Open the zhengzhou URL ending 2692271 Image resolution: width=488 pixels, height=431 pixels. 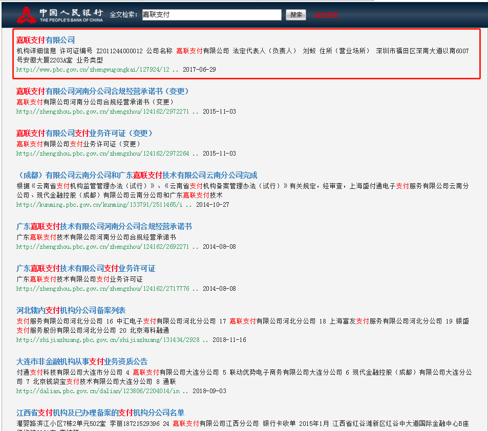tap(108, 246)
